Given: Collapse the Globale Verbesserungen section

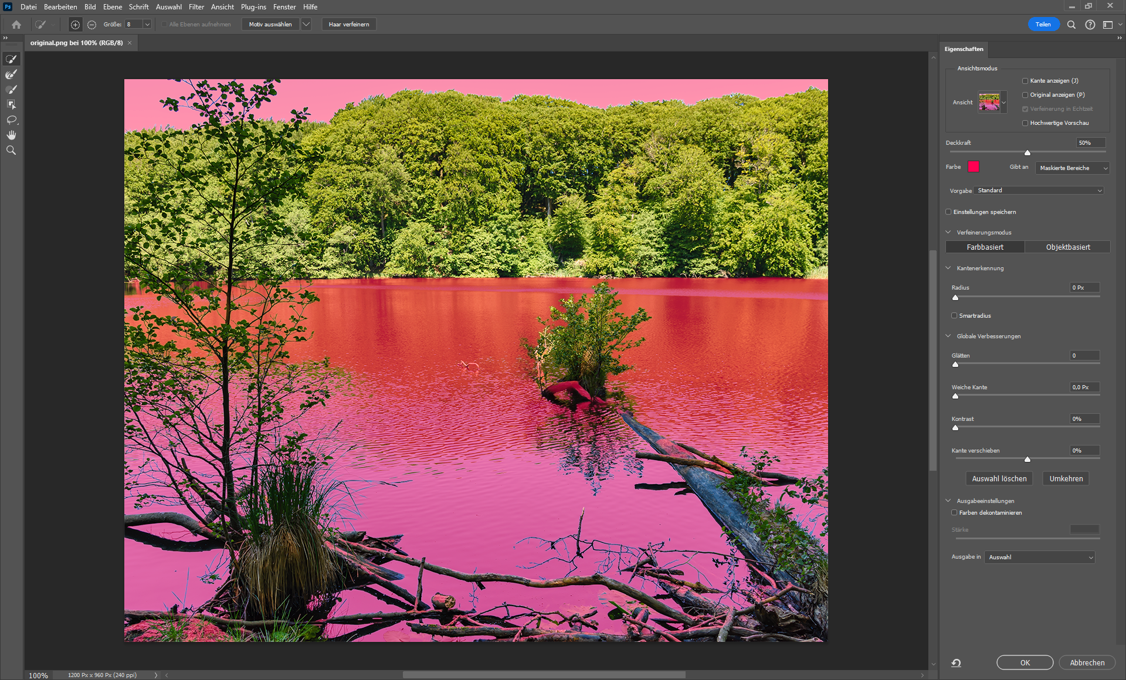Looking at the screenshot, I should coord(948,336).
